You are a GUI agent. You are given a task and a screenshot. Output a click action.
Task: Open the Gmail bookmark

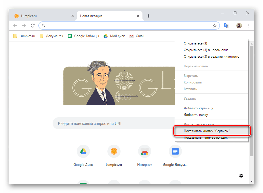point(137,36)
